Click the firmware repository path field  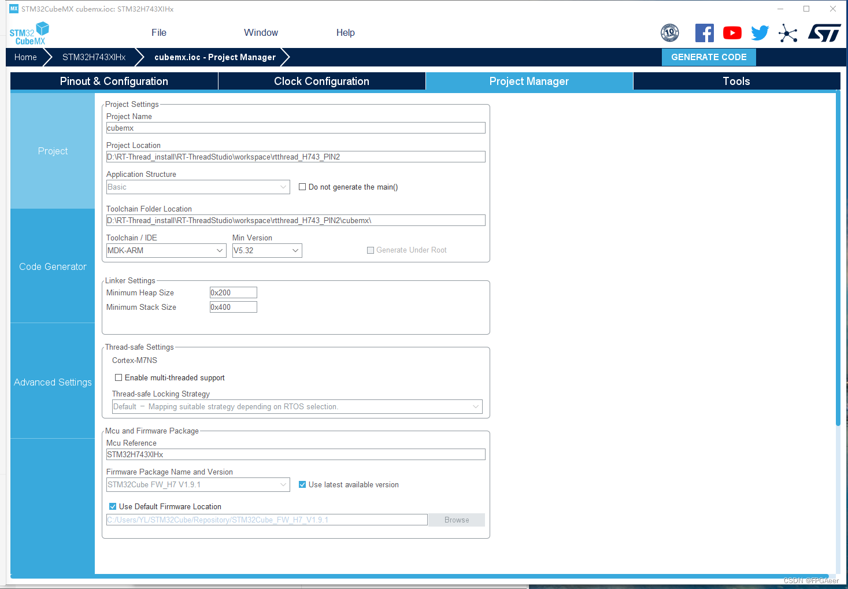(x=267, y=520)
